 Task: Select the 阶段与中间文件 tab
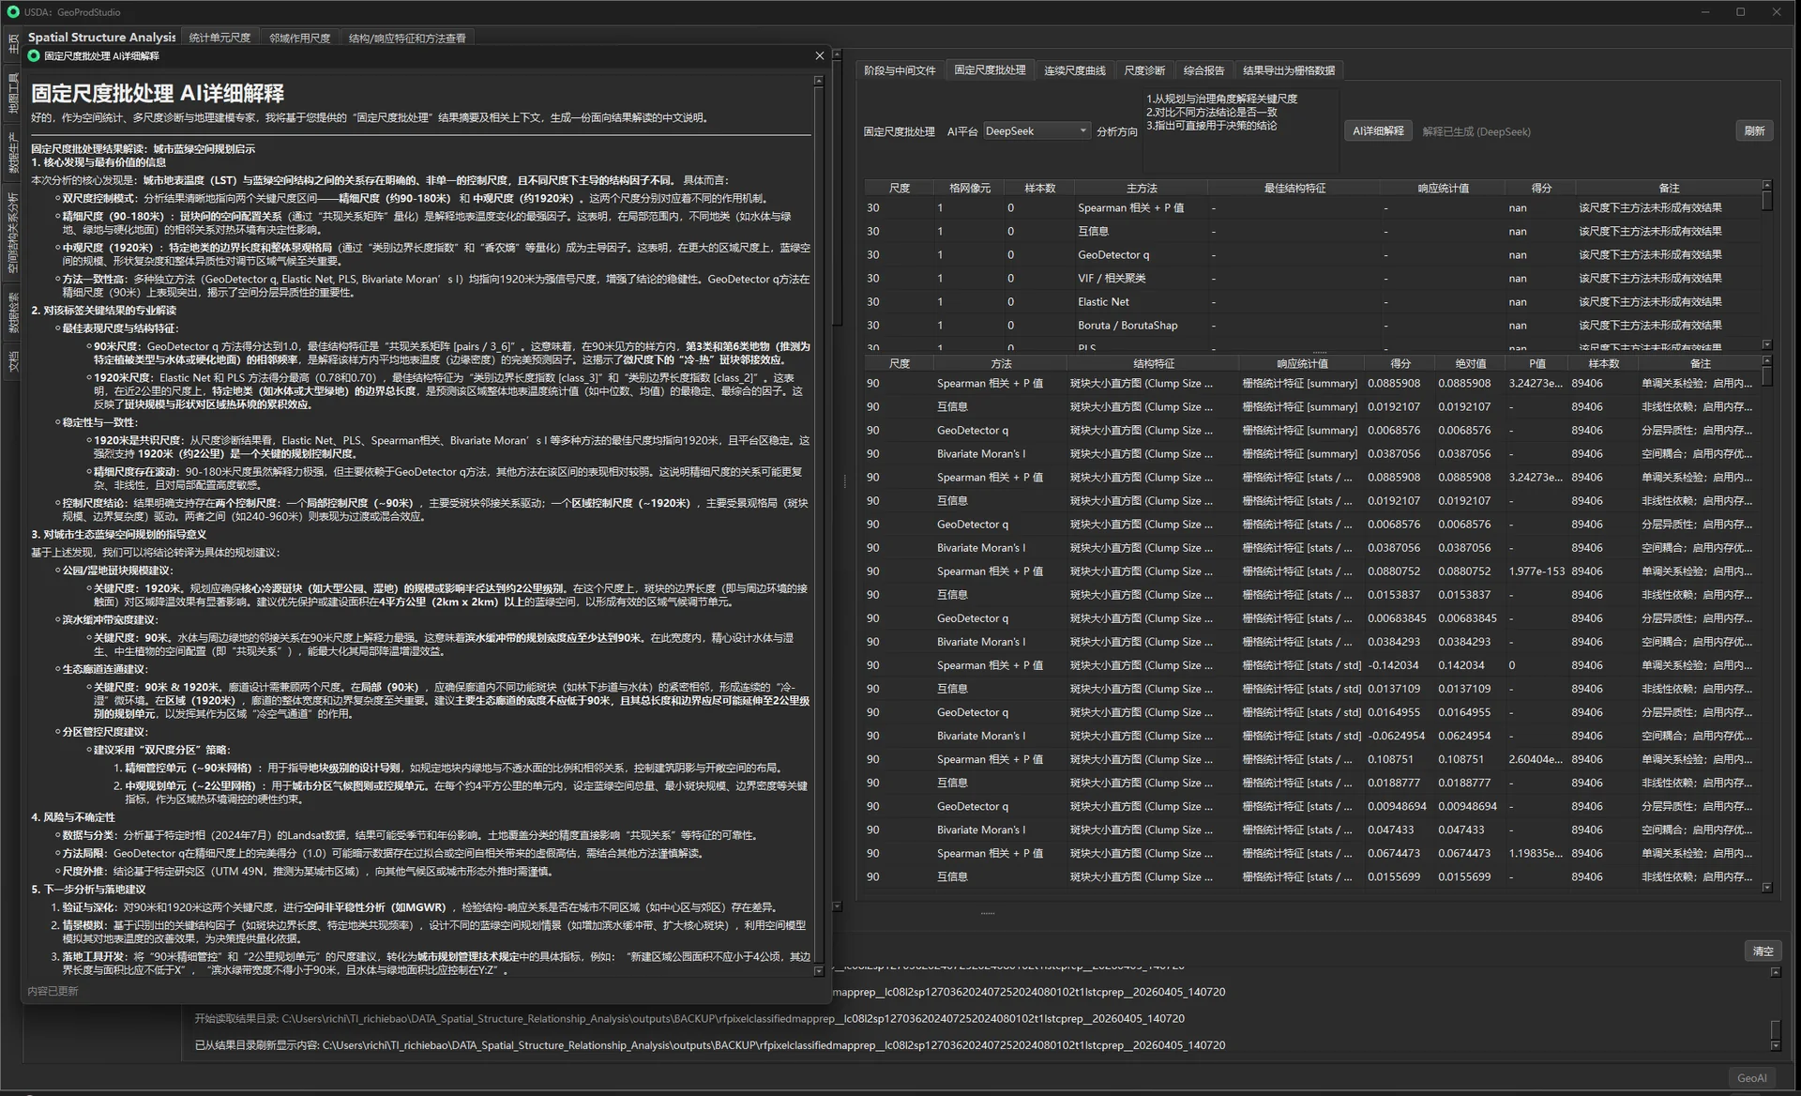pyautogui.click(x=900, y=70)
